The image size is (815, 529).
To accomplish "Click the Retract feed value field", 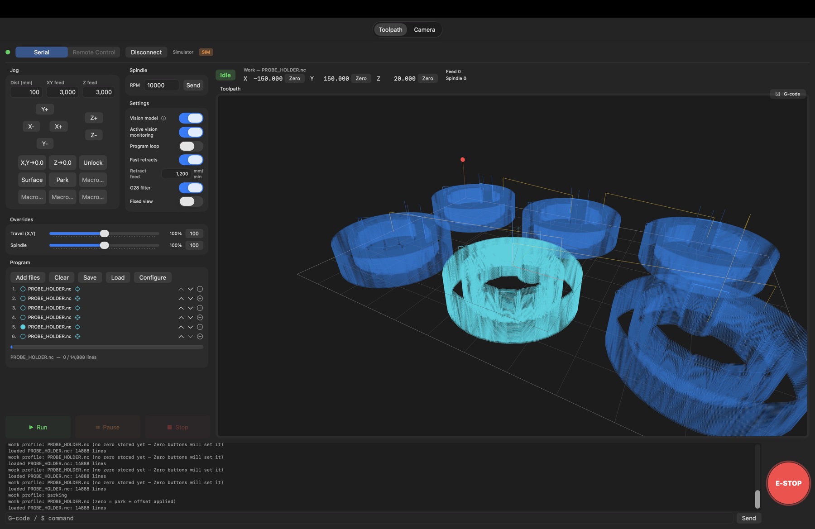I will (176, 174).
